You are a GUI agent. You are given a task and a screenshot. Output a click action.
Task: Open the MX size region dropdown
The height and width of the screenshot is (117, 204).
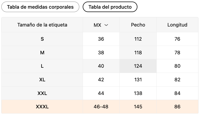(x=101, y=25)
